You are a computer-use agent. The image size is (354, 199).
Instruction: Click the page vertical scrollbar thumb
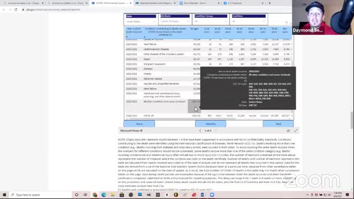(352, 120)
